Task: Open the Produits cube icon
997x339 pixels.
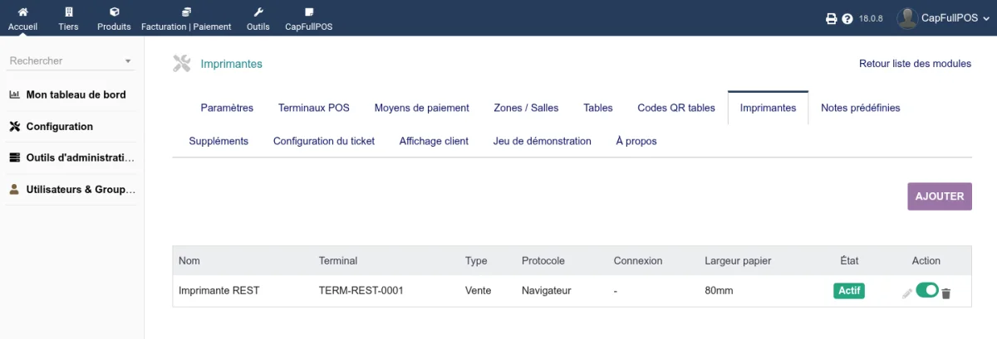Action: [x=114, y=12]
